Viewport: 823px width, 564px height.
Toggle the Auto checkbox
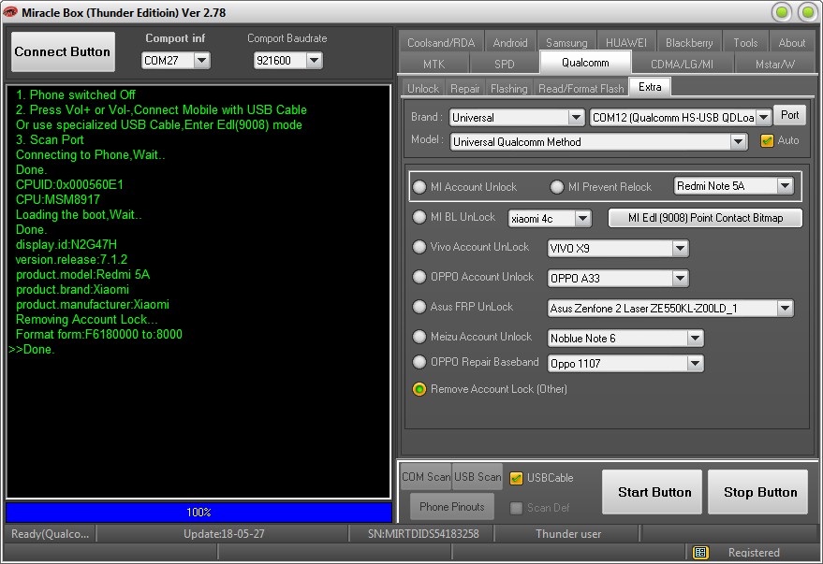pyautogui.click(x=767, y=140)
